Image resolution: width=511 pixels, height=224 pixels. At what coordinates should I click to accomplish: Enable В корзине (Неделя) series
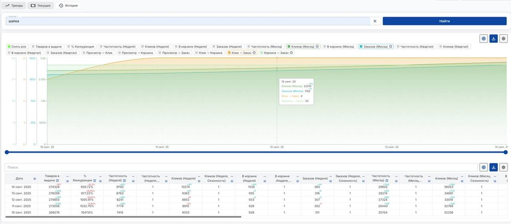(191, 46)
